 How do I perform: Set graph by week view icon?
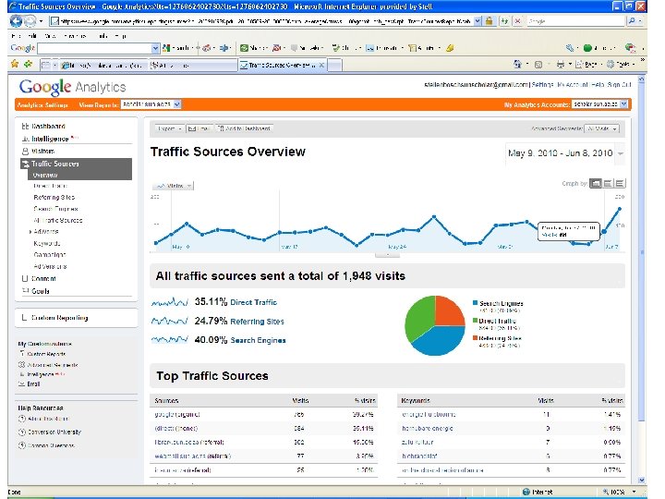(608, 183)
